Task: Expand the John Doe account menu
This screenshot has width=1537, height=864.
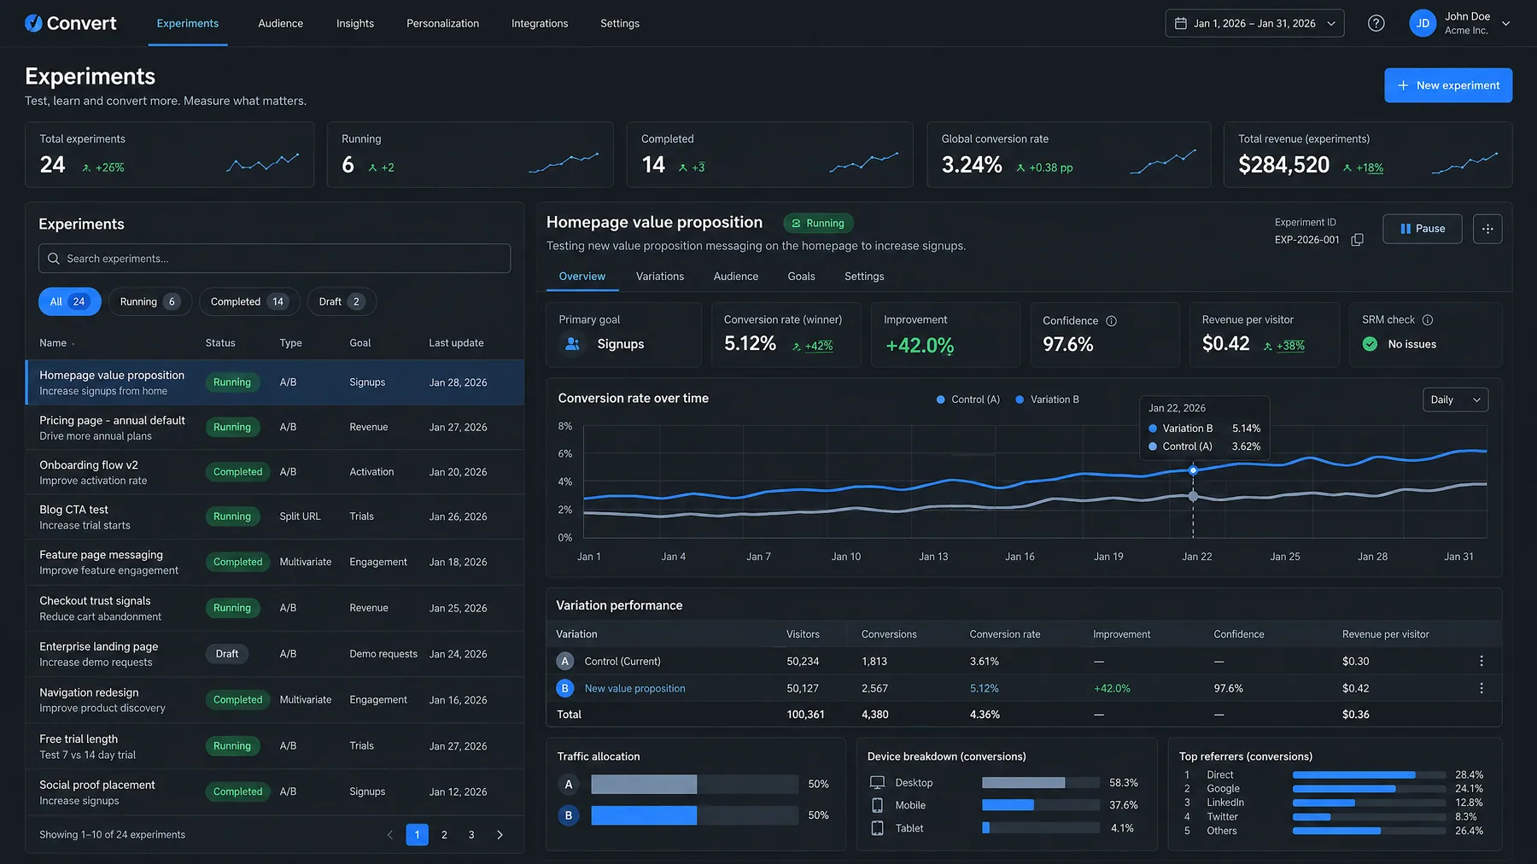Action: pyautogui.click(x=1505, y=24)
